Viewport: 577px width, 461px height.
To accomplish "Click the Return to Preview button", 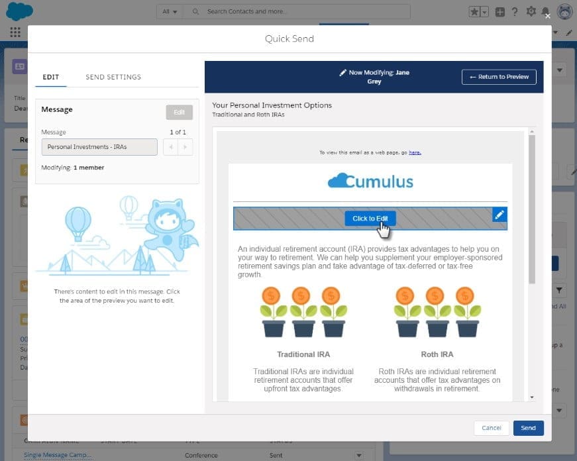I will tap(499, 77).
